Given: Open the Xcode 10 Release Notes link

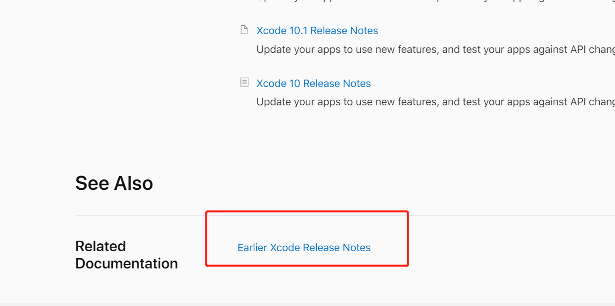Looking at the screenshot, I should point(313,84).
